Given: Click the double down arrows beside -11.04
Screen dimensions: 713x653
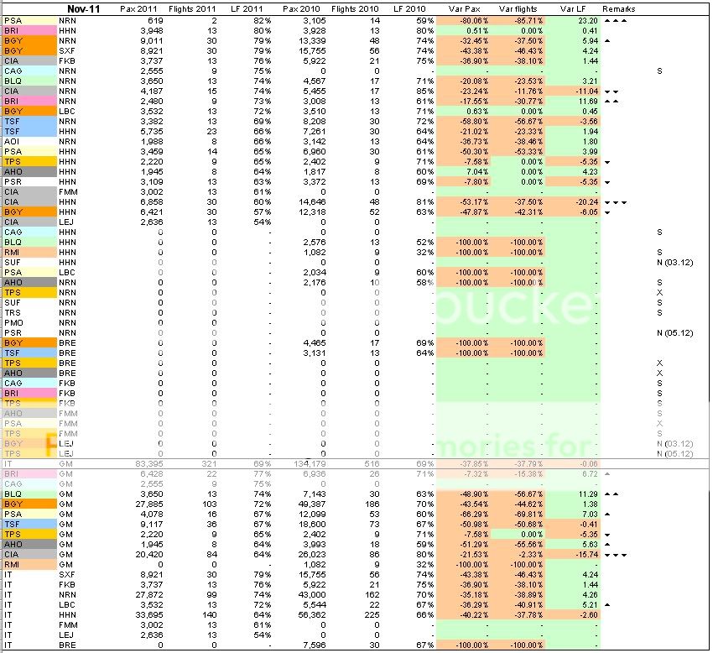Looking at the screenshot, I should coord(612,91).
